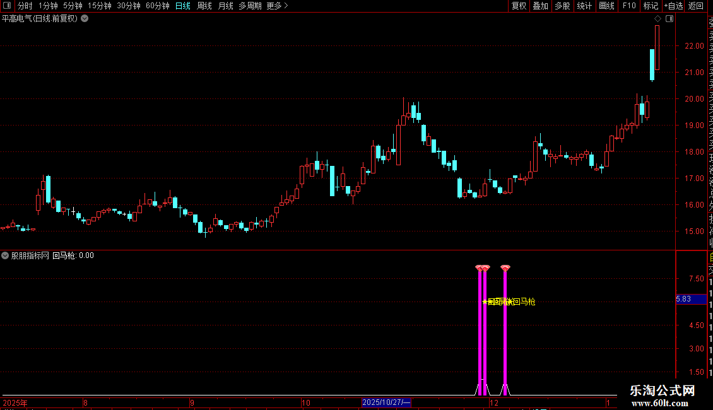Toggle the side panel icon by the price axis
This screenshot has height=410, width=713.
(x=669, y=19)
